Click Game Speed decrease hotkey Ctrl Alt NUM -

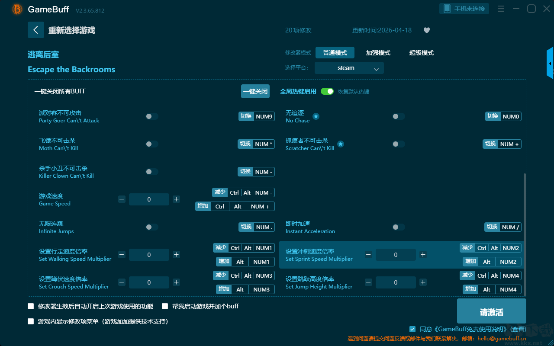click(x=244, y=192)
